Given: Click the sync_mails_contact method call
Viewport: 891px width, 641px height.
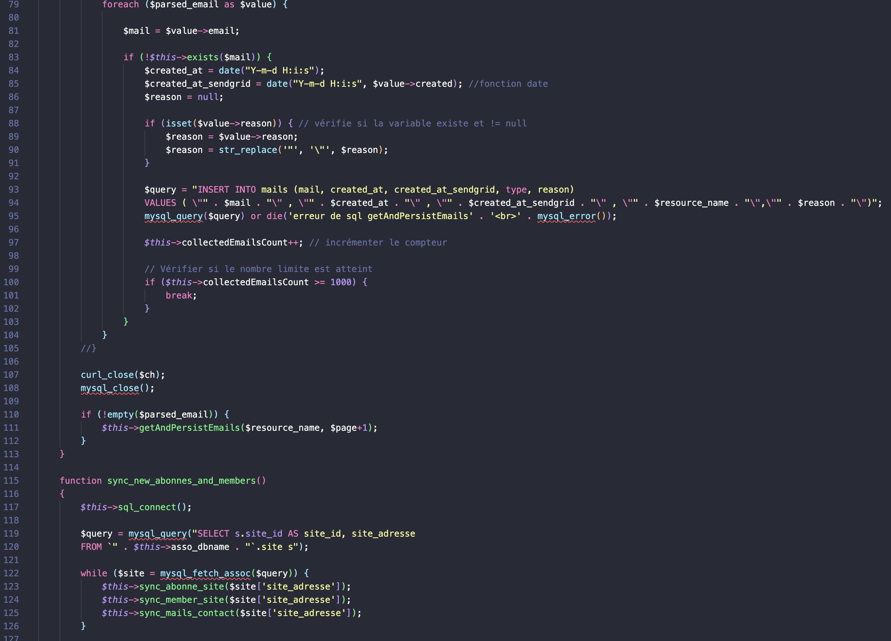Looking at the screenshot, I should point(187,613).
